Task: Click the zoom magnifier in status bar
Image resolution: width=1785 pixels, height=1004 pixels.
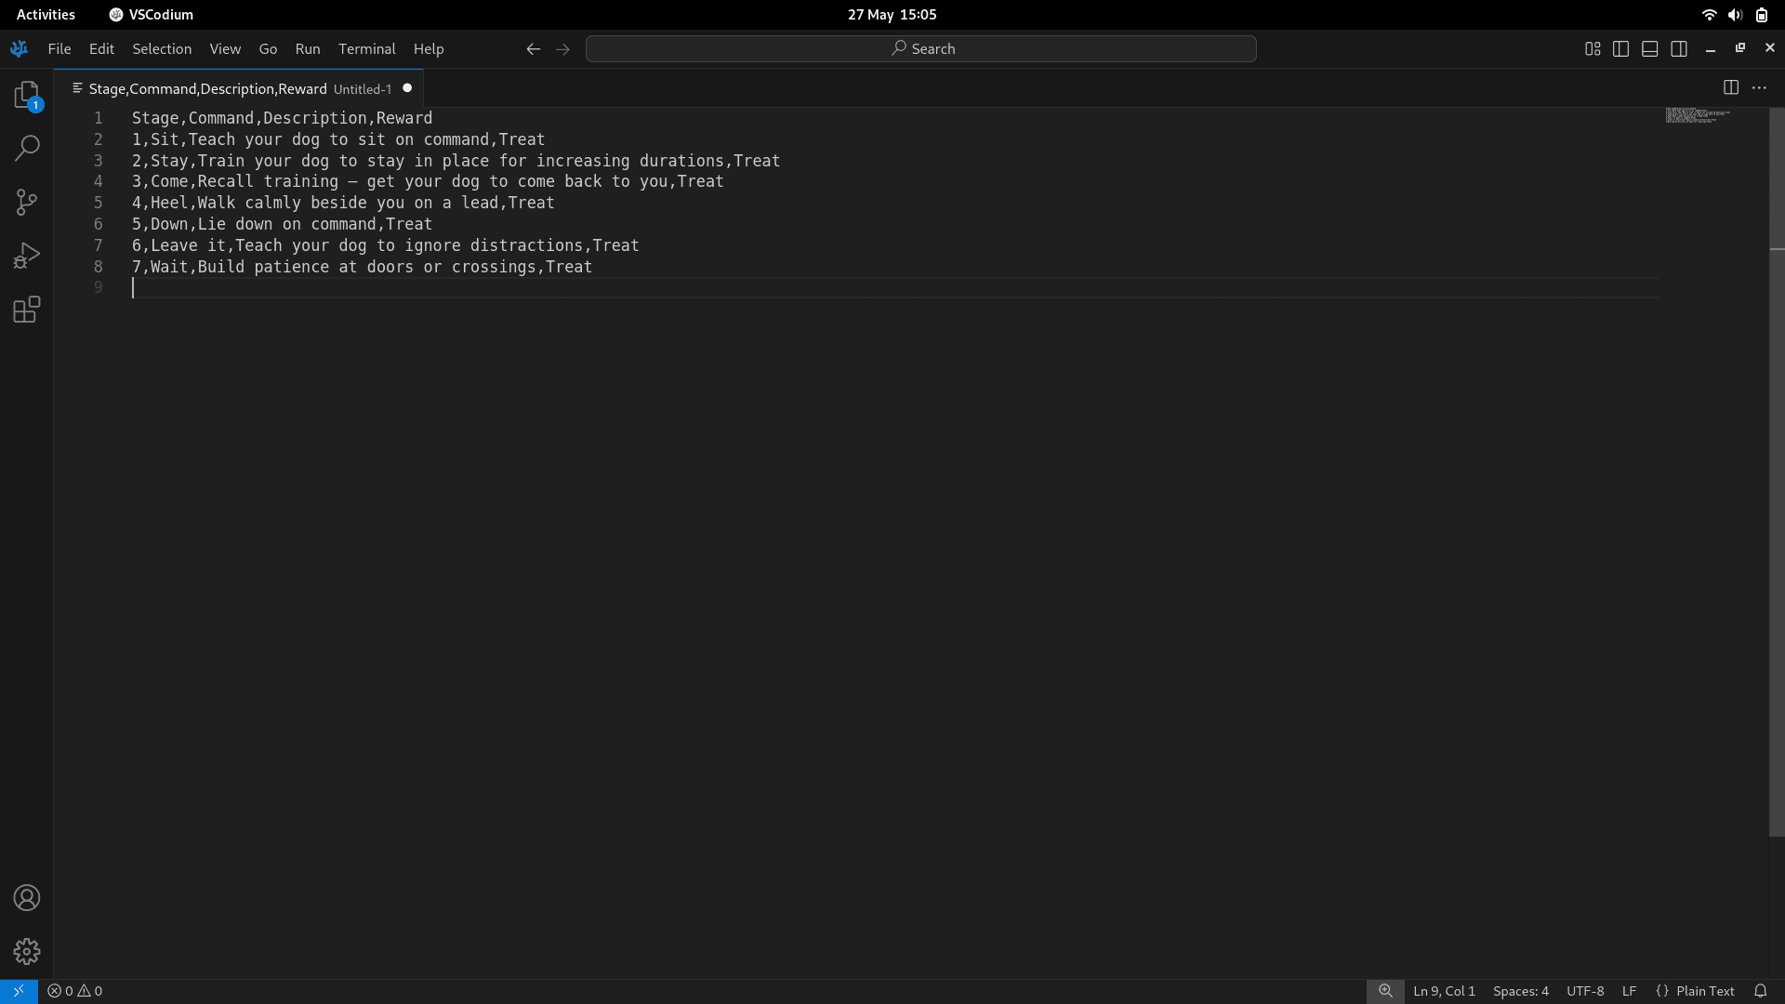Action: tap(1385, 991)
